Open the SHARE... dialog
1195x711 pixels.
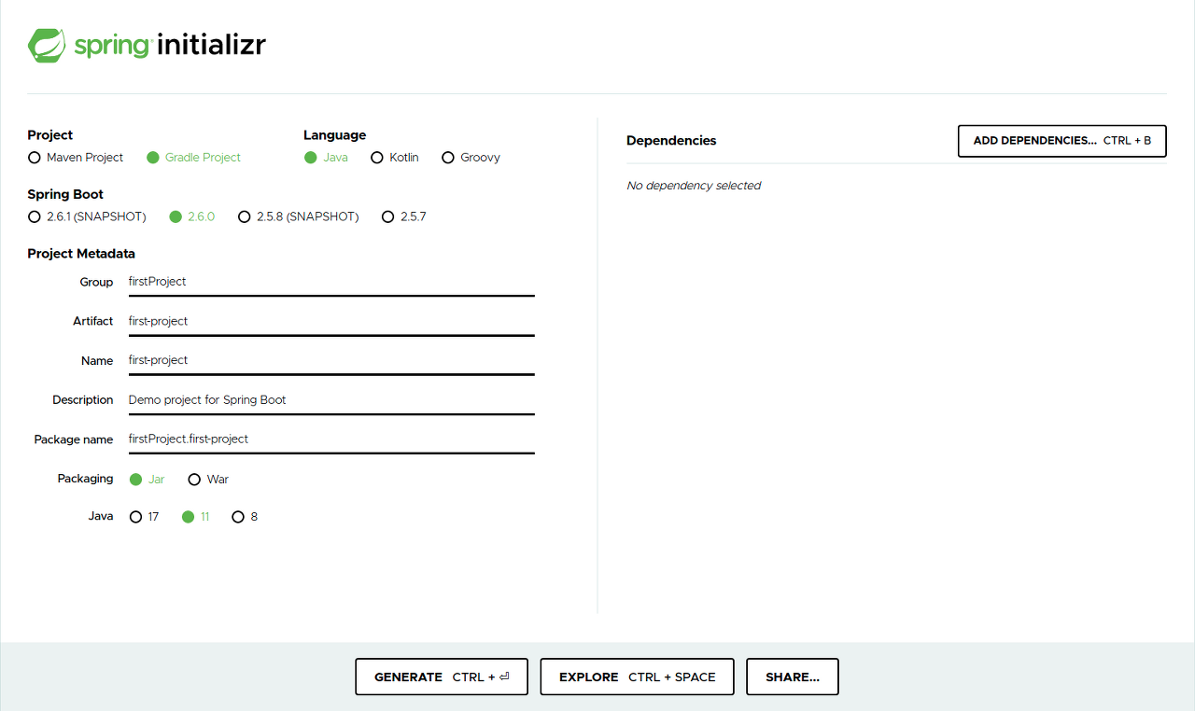[x=793, y=677]
